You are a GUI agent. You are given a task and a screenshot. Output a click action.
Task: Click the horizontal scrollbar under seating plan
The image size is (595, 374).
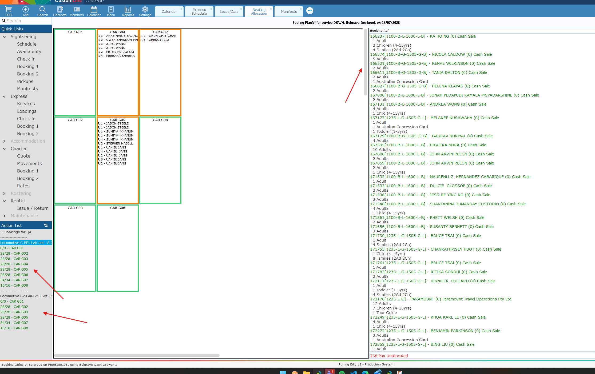(137, 355)
